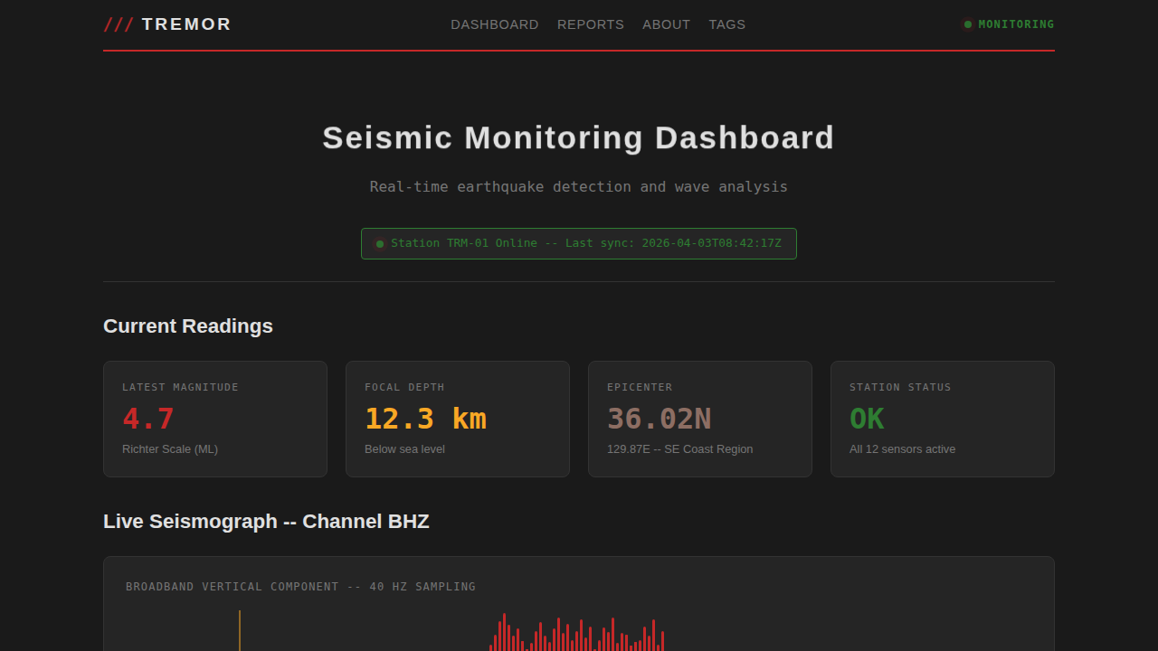1158x651 pixels.
Task: Open the About nav link
Action: pyautogui.click(x=666, y=24)
